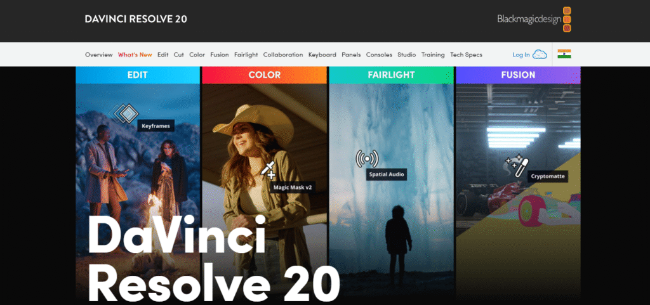Switch to the Fusion nav tab
650x305 pixels.
pos(219,55)
